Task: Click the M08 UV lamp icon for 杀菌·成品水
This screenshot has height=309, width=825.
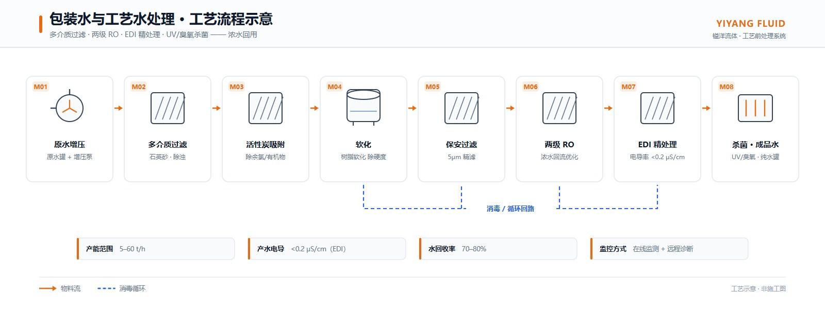Action: [x=755, y=108]
